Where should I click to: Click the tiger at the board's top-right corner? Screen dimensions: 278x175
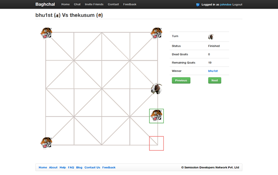point(156,33)
